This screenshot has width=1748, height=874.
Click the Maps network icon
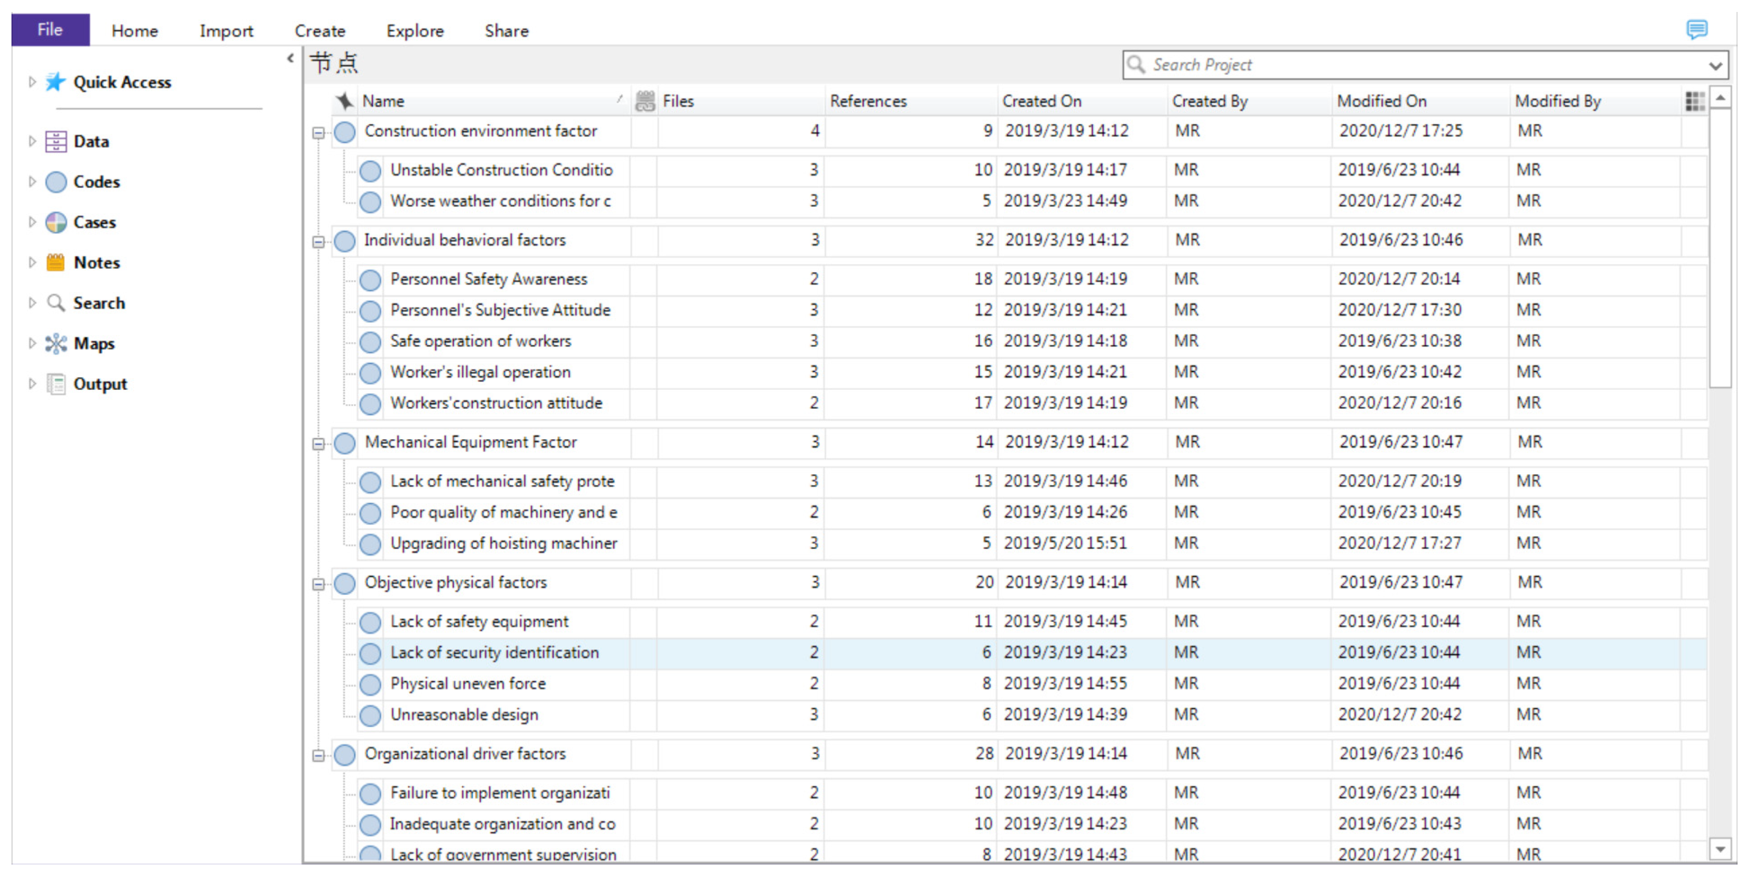point(56,344)
